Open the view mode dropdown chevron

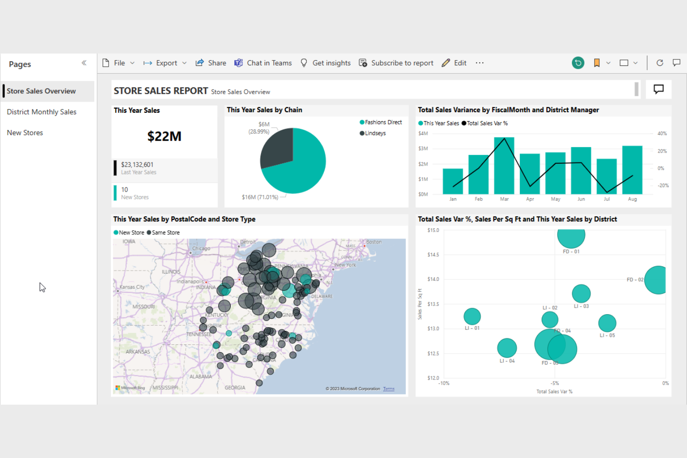(x=635, y=63)
